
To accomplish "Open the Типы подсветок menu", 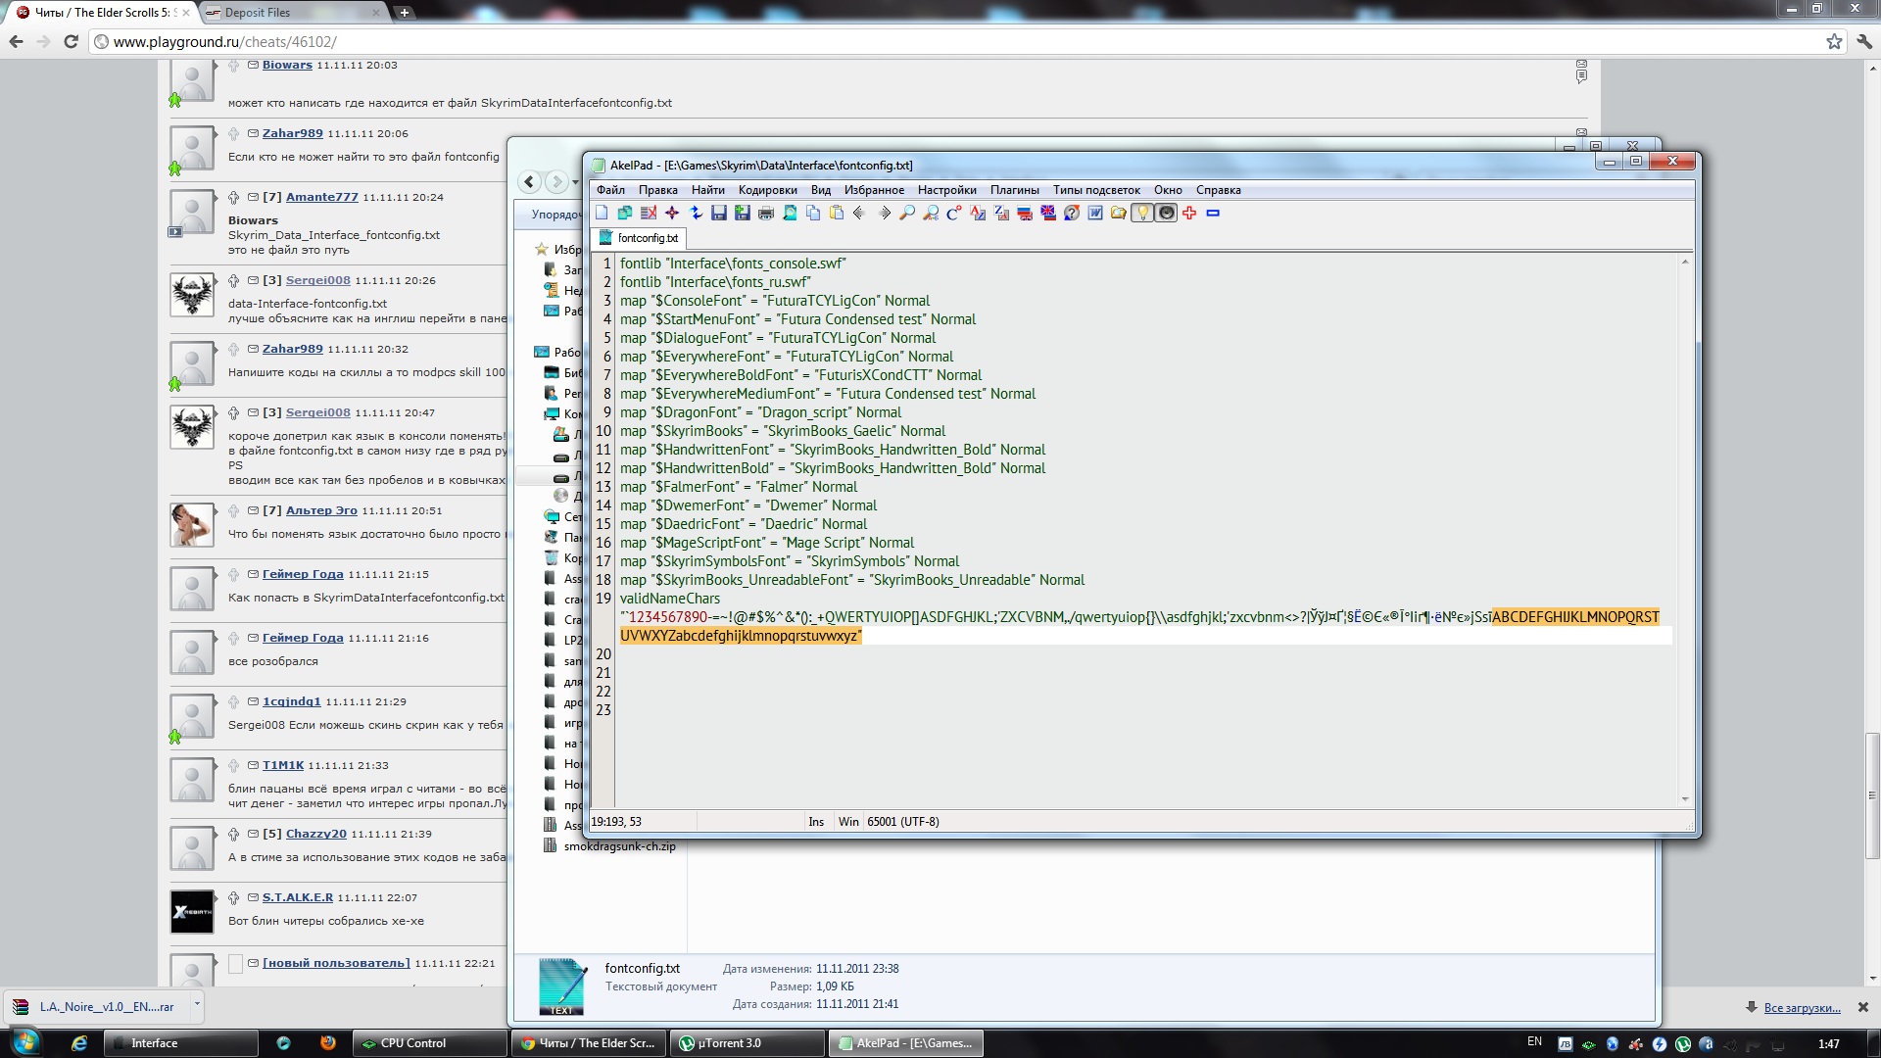I will click(1096, 190).
